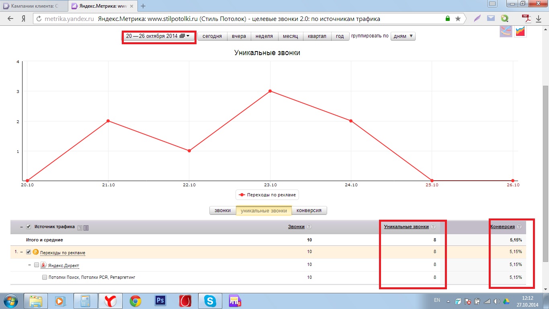This screenshot has height=309, width=549.
Task: Open Skype from the taskbar
Action: point(209,301)
